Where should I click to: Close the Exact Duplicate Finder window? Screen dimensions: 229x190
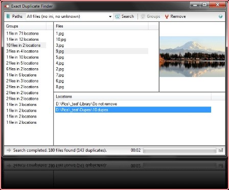click(x=217, y=5)
